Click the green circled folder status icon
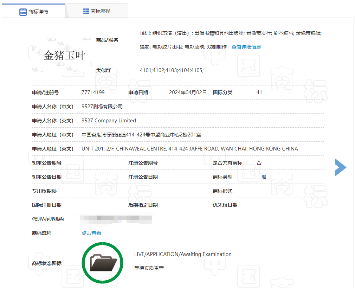The image size is (355, 288). tap(102, 263)
